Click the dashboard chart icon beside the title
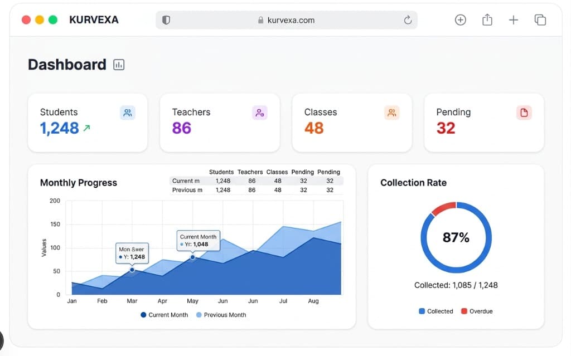The width and height of the screenshot is (571, 356). (x=119, y=65)
